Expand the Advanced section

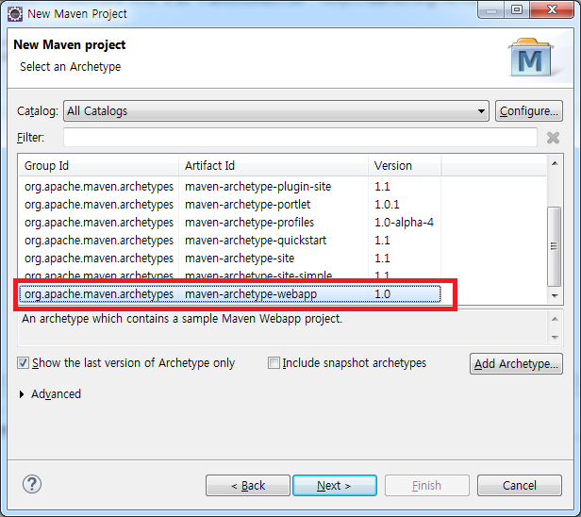click(x=22, y=394)
